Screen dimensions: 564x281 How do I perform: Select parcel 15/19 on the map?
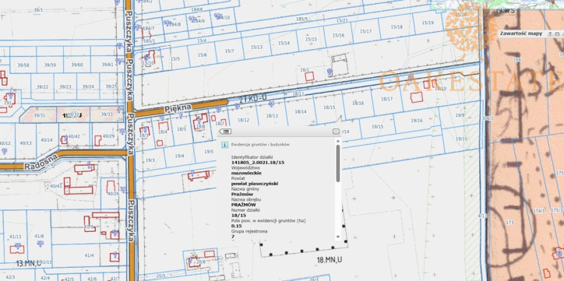click(x=428, y=23)
